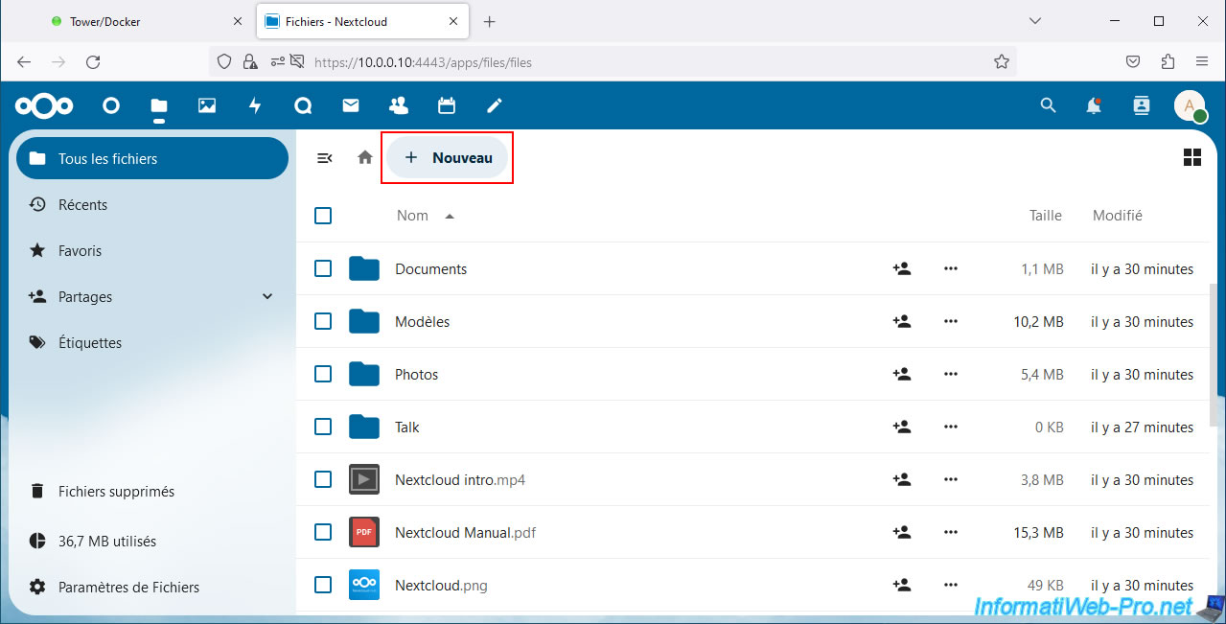Click share icon for Documents folder

coord(901,269)
